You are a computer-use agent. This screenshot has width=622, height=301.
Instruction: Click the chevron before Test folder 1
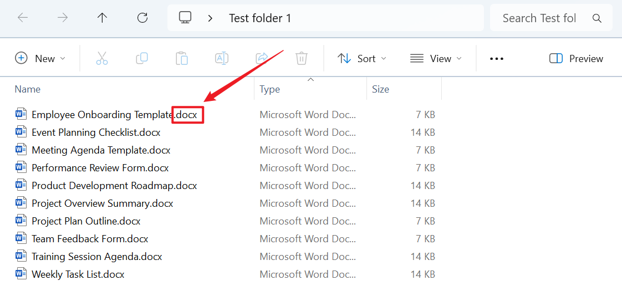coord(210,18)
